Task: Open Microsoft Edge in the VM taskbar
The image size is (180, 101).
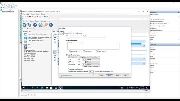Action: 42,88
